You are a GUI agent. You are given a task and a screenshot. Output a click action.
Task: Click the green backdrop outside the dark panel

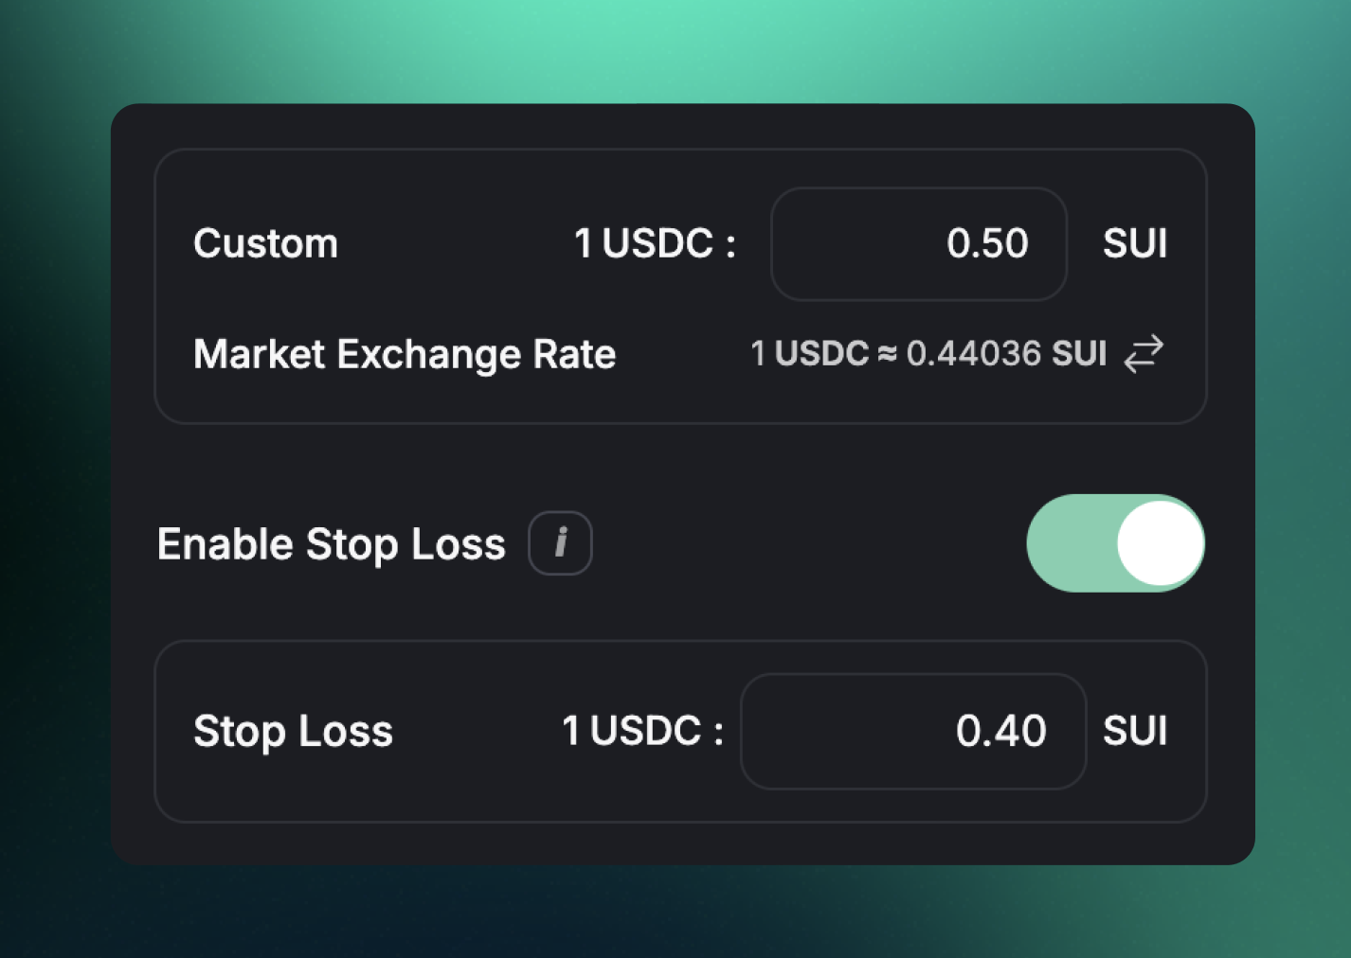(663, 47)
